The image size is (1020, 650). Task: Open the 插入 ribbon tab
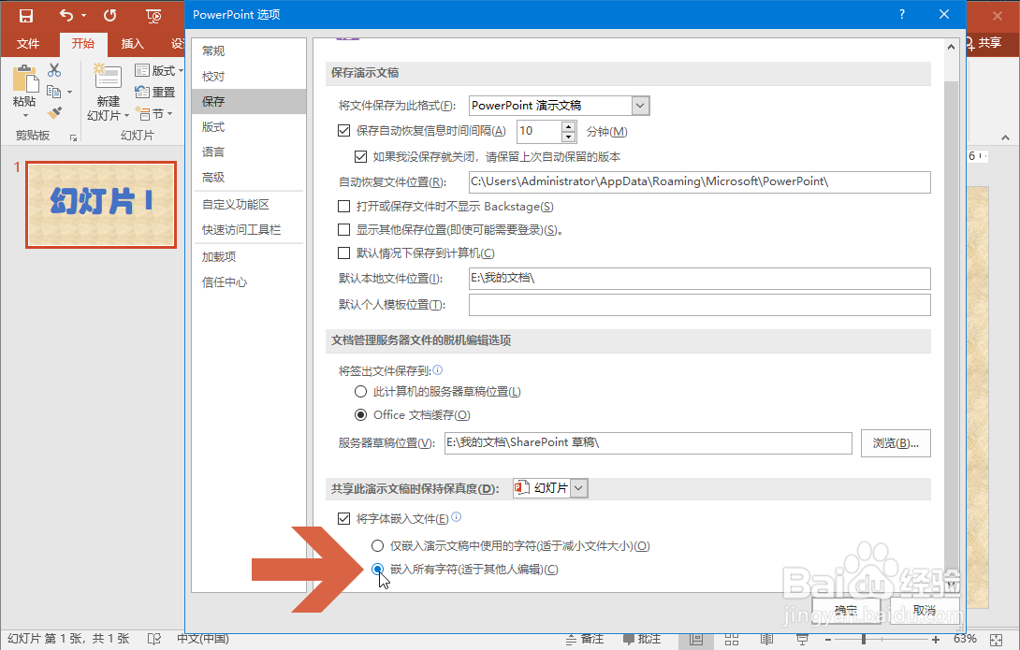point(133,43)
